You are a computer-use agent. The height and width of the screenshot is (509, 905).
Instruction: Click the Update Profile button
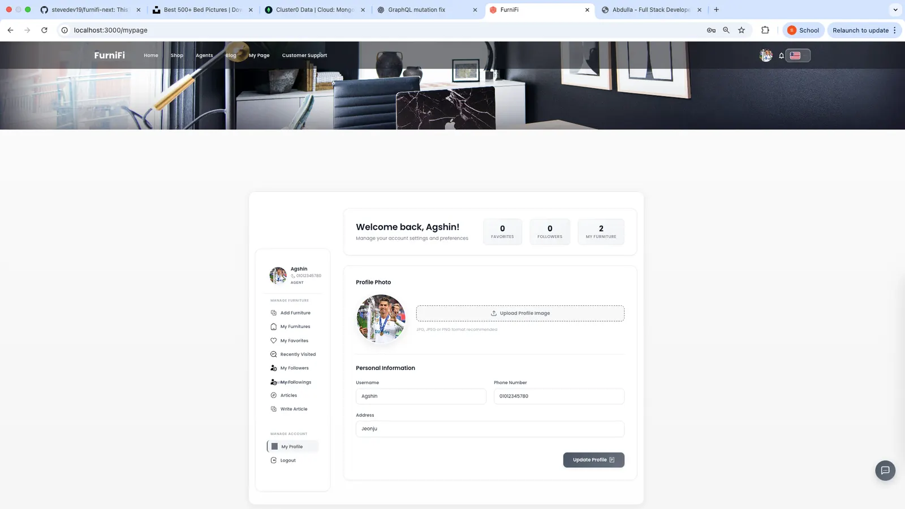point(593,460)
